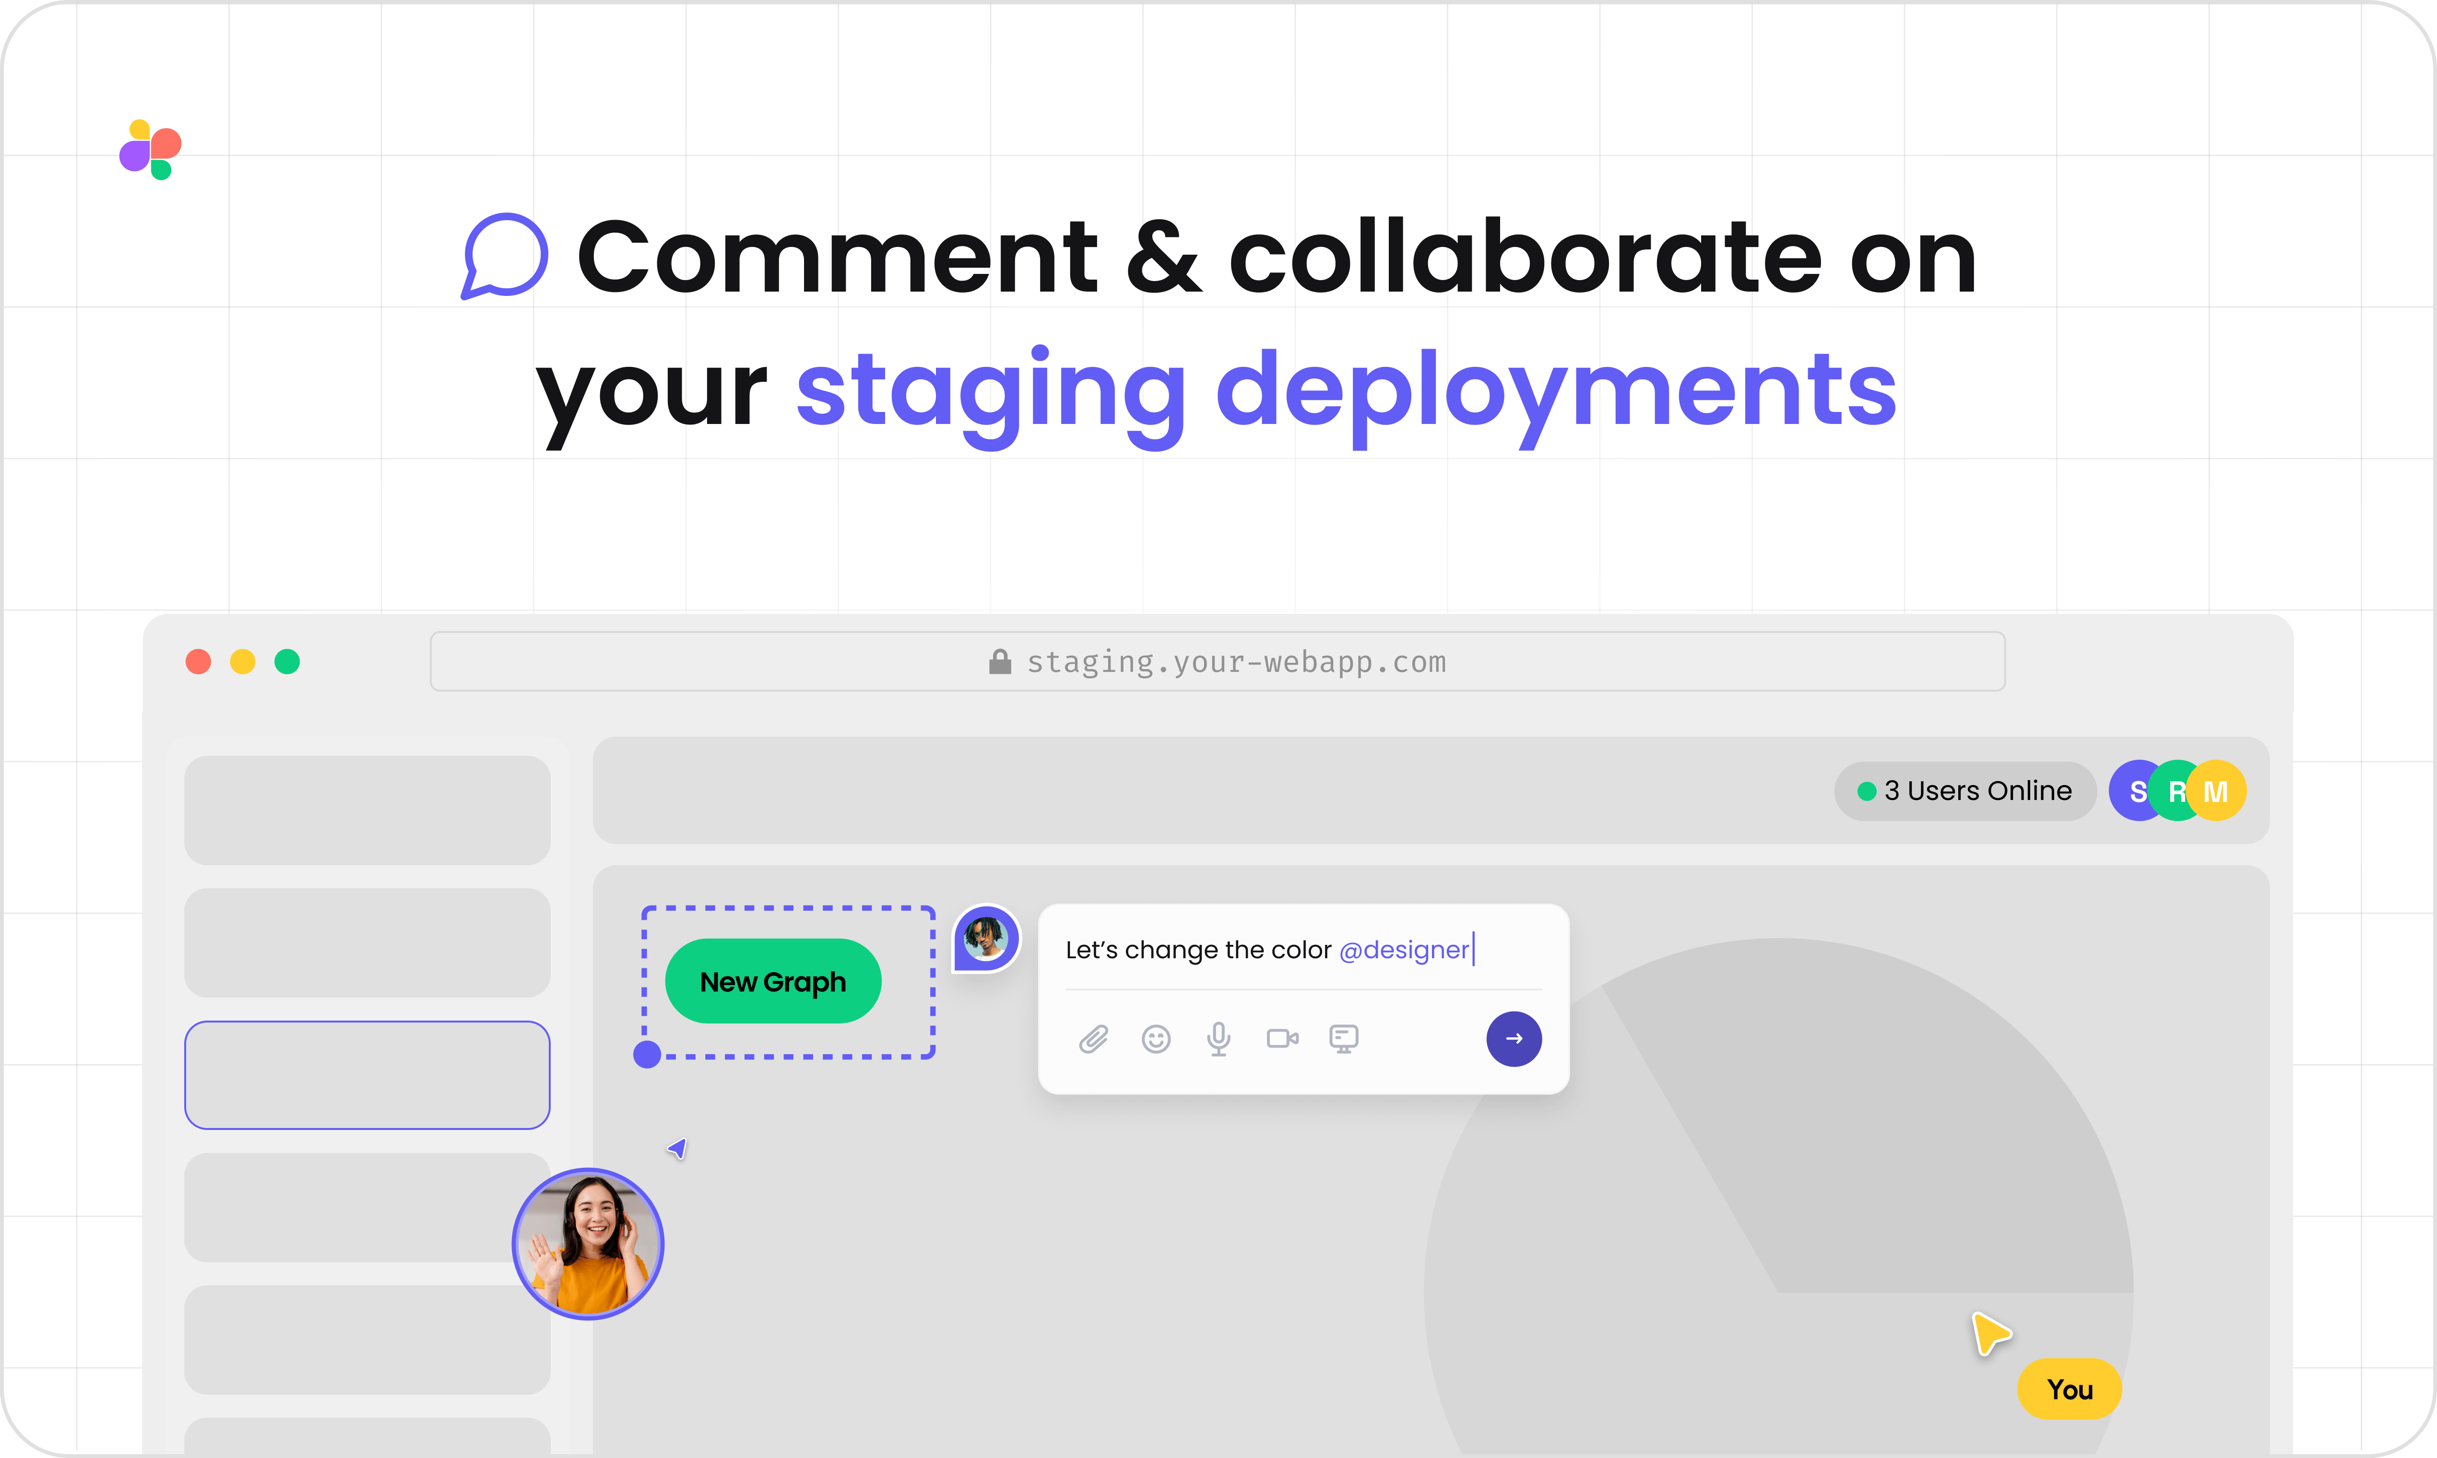Click the padlock icon in address bar
The height and width of the screenshot is (1458, 2437).
(999, 661)
